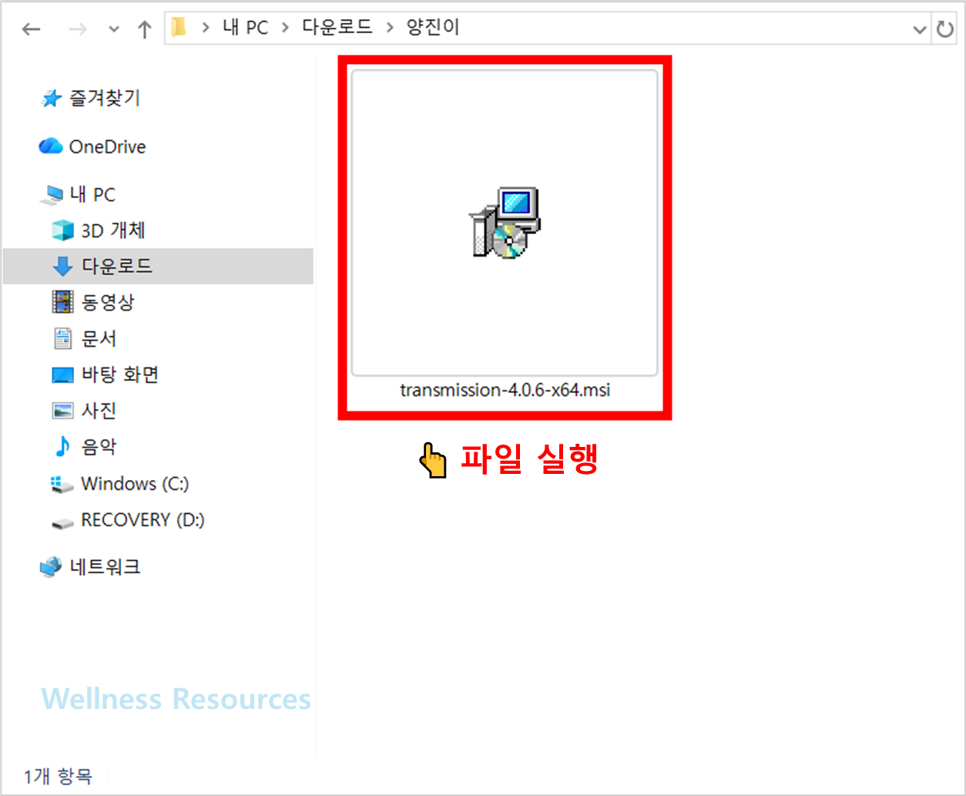Click the Windows (C:) drive icon
966x796 pixels.
[x=62, y=484]
